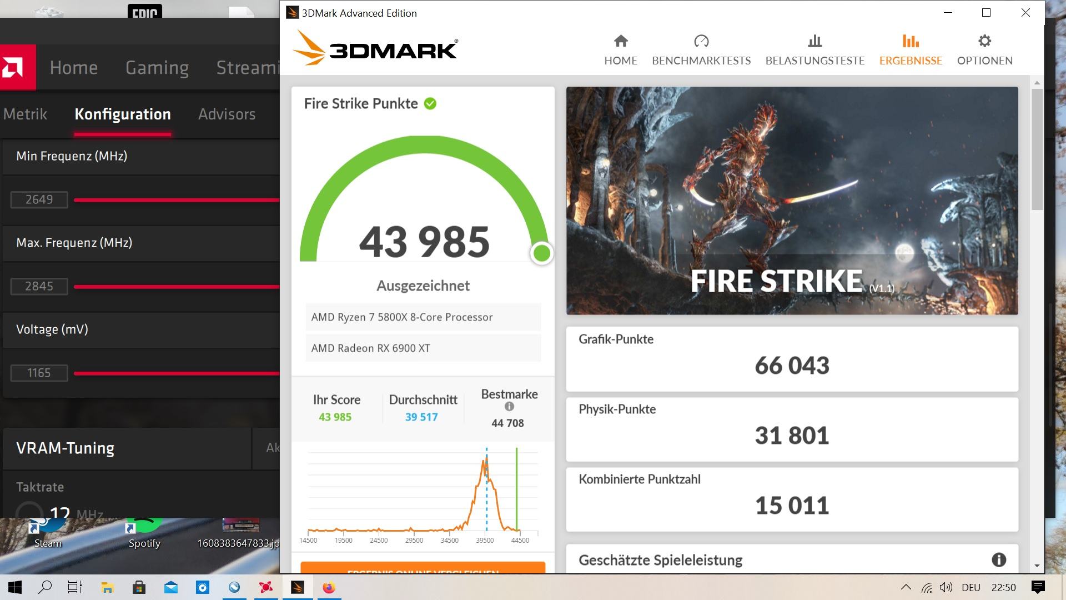This screenshot has width=1066, height=600.
Task: Click the Voltage (mV) slider track
Action: [x=177, y=373]
